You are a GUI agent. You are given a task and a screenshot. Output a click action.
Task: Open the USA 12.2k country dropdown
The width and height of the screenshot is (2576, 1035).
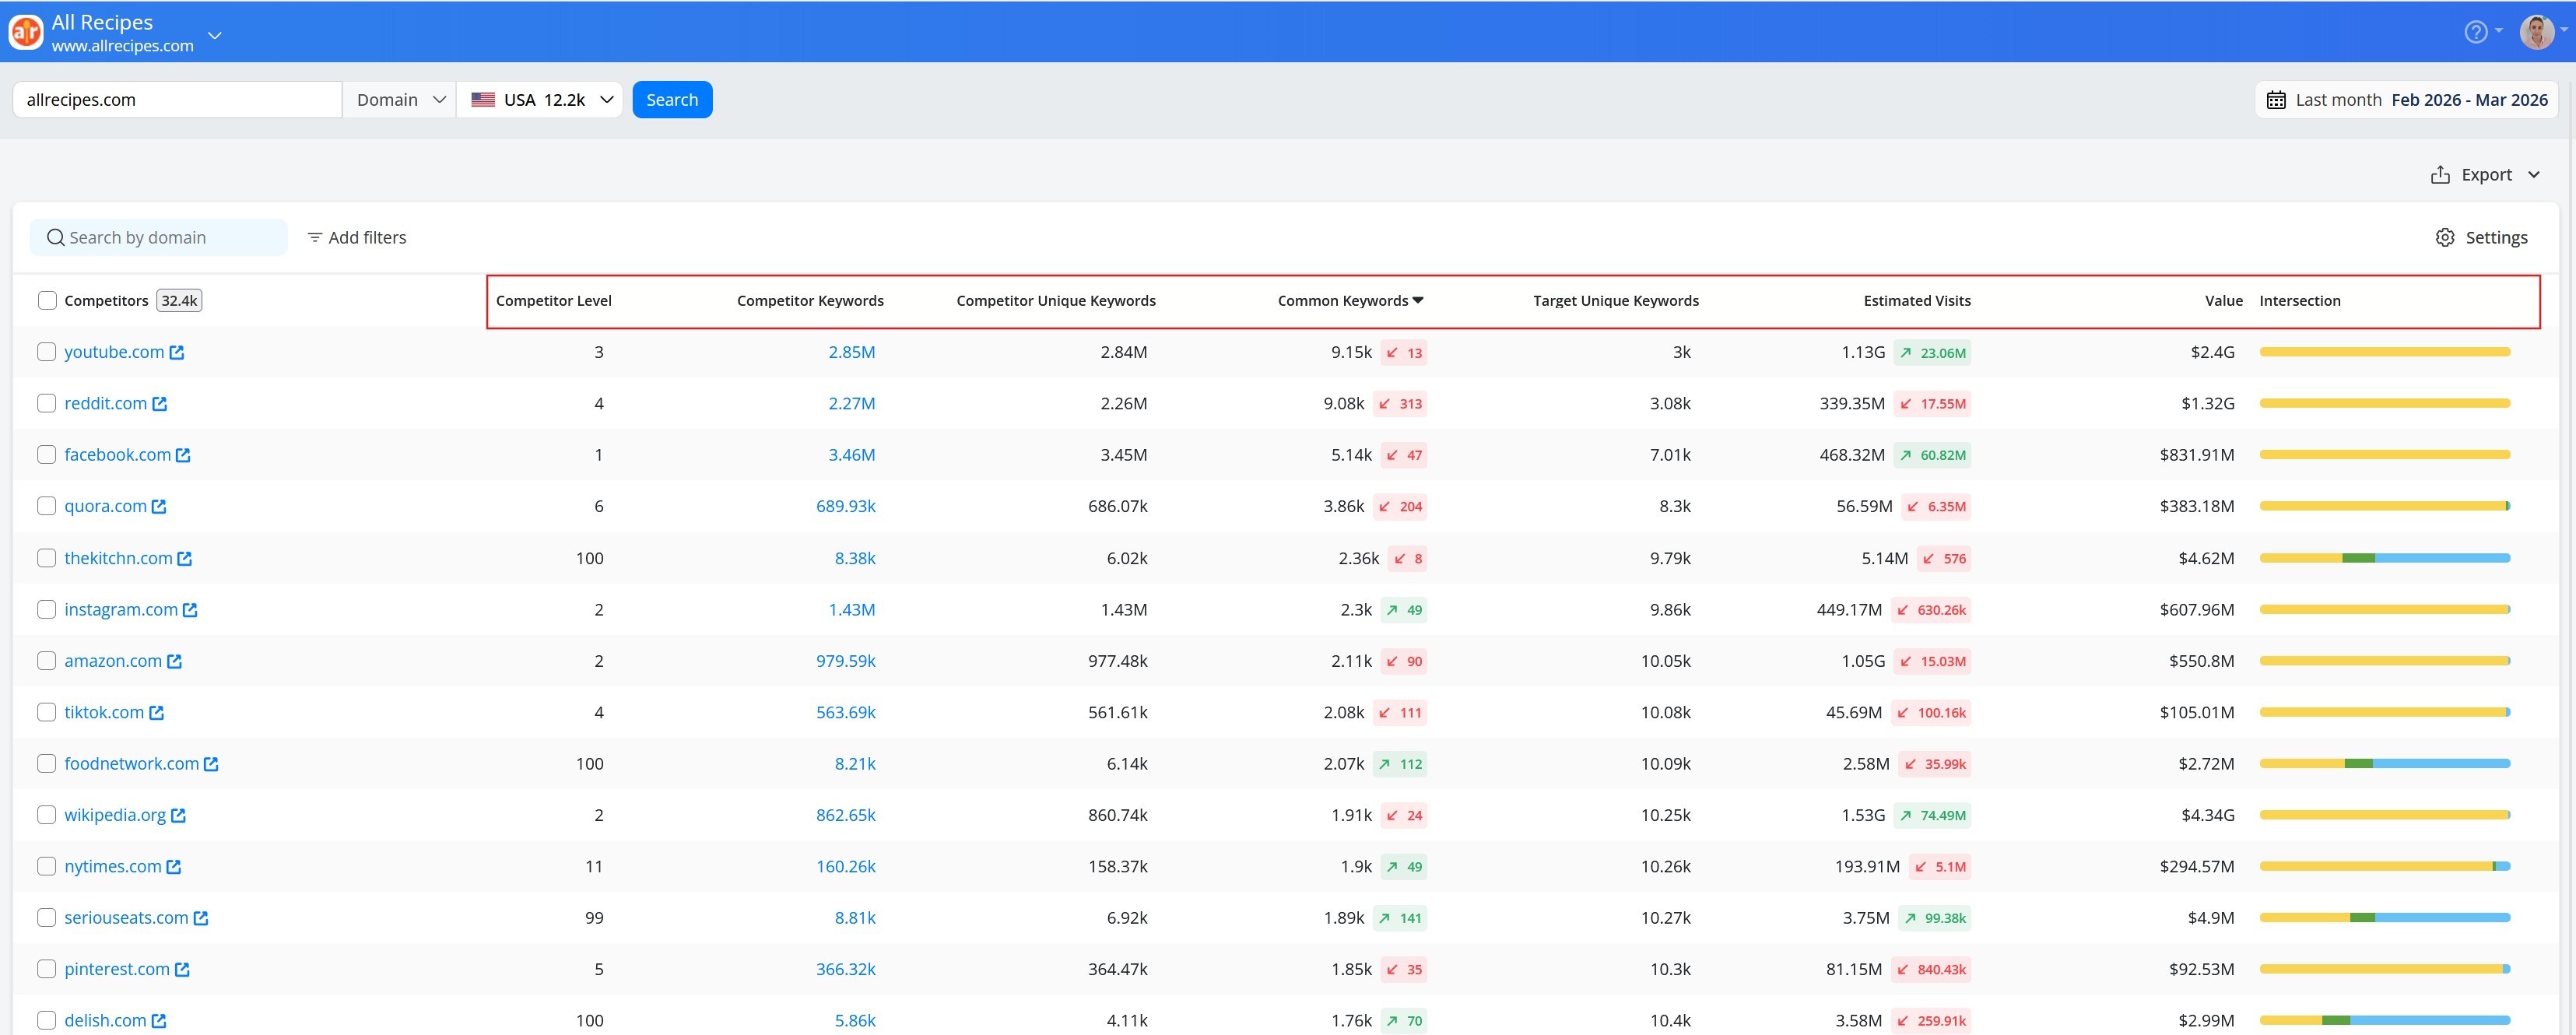[x=540, y=100]
